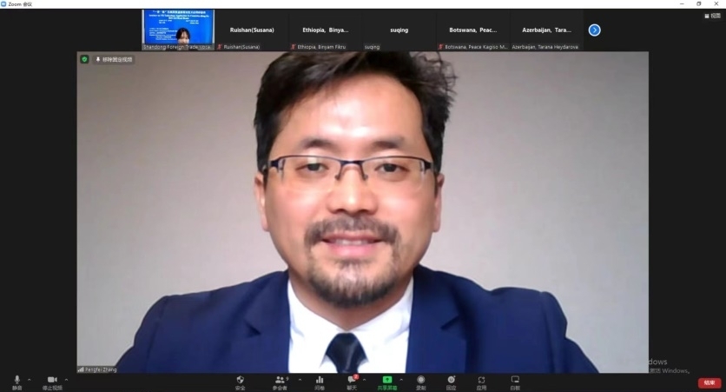The image size is (726, 392).
Task: Open the View menu at top right
Action: pyautogui.click(x=712, y=16)
